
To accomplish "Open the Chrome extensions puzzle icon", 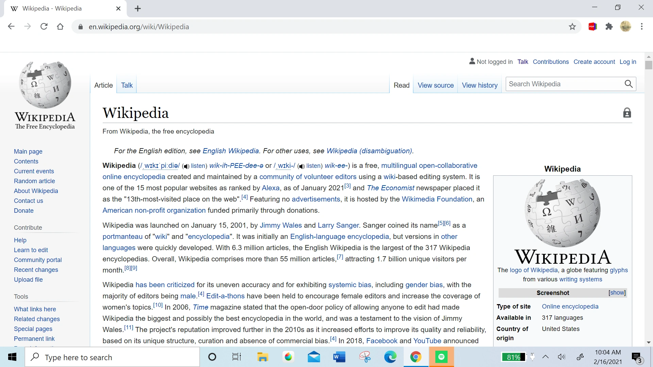I will (609, 27).
